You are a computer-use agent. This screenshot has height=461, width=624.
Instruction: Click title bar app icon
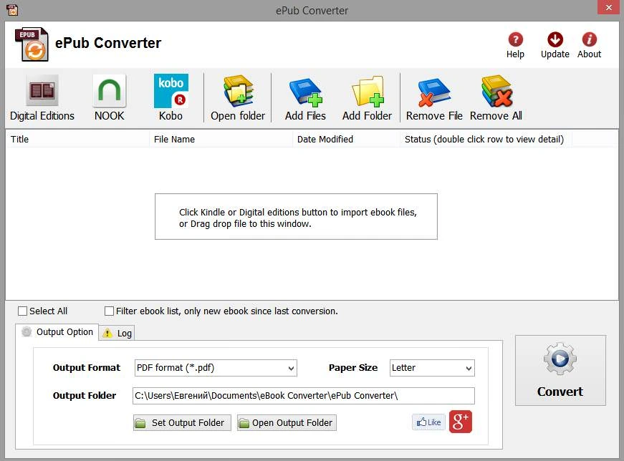click(x=12, y=9)
